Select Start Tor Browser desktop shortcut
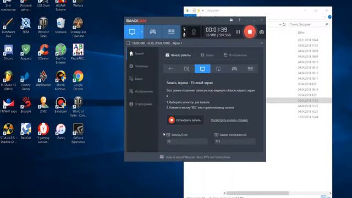The height and width of the screenshot is (198, 352). coord(61,54)
